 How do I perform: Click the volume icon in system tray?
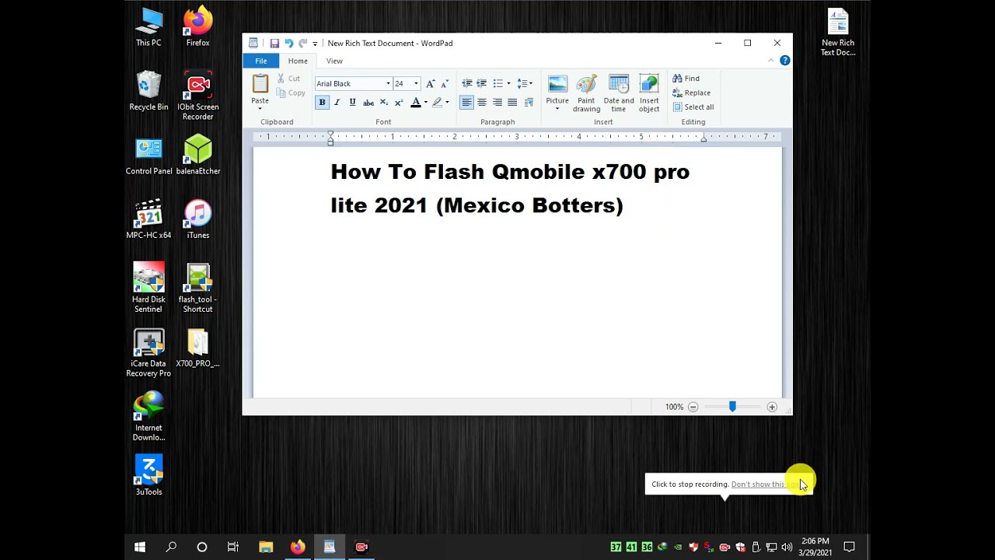787,547
